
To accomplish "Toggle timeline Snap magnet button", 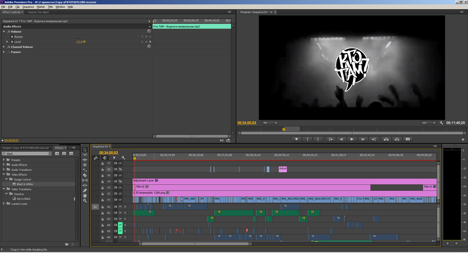I will pos(105,158).
